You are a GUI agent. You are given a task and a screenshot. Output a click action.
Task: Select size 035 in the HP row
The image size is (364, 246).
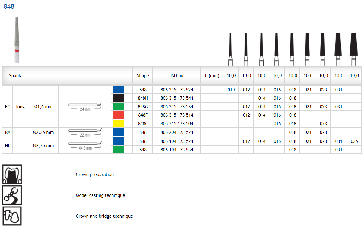(354, 141)
